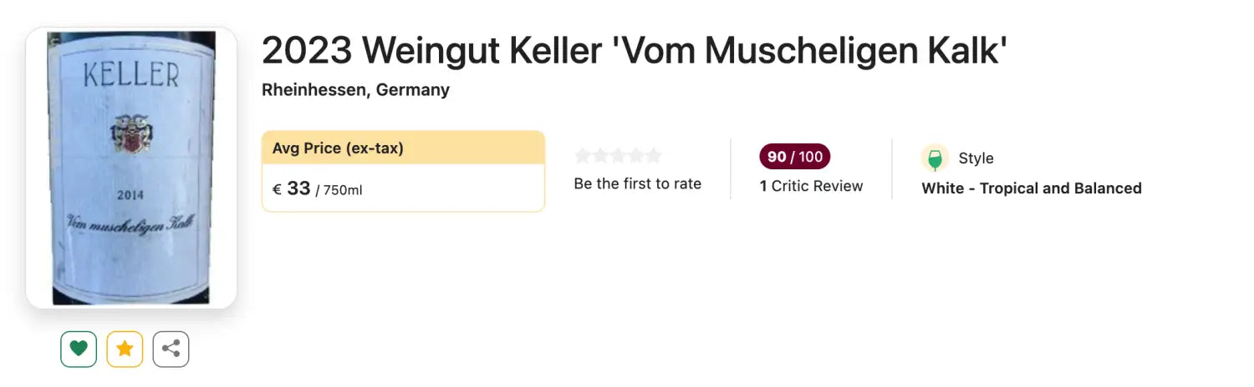Screen dimensions: 1254x387
Task: Click "Be the first to rate"
Action: pos(637,183)
